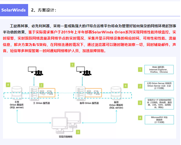The image size is (181, 145).
Task: Click the "主用 Orion 数据库 (SQL server)" label
Action: pos(17,105)
